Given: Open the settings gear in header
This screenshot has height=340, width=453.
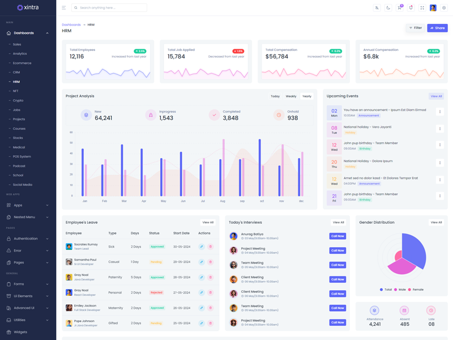Looking at the screenshot, I should (x=444, y=8).
